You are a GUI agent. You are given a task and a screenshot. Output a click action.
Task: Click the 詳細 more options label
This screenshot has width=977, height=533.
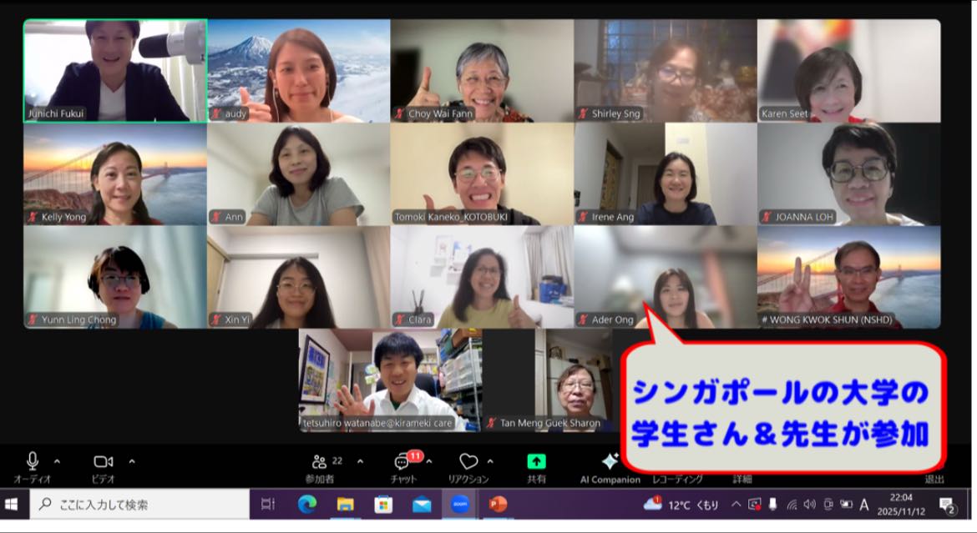point(742,480)
